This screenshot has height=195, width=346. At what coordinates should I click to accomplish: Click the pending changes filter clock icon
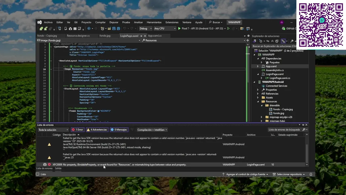click(x=261, y=41)
